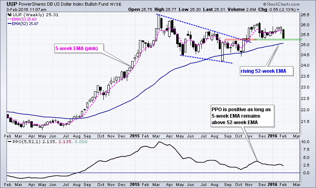Click the 25.0 price axis label
Viewport: 316px width, 188px height.
[x=305, y=44]
